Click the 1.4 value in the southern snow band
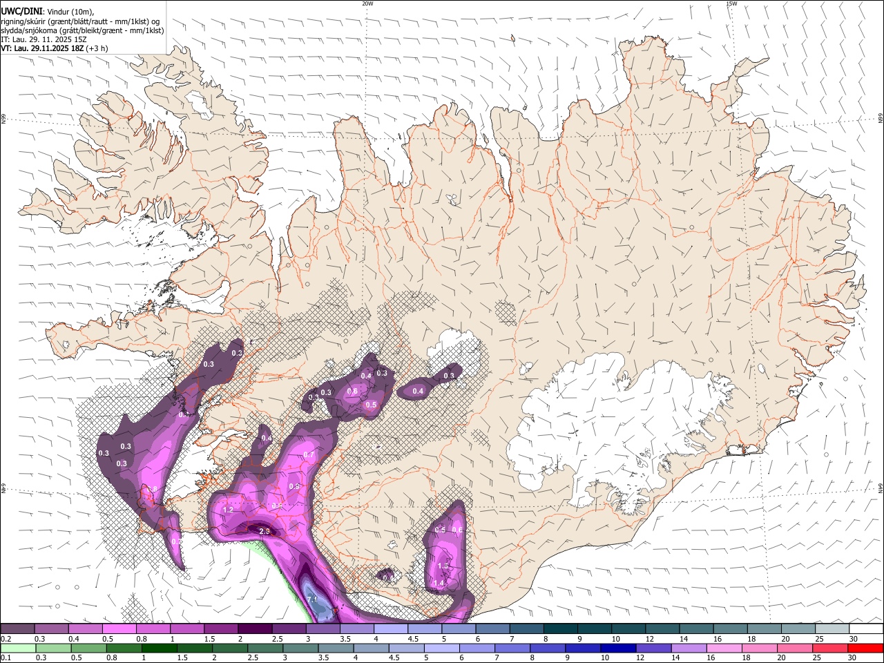Image resolution: width=884 pixels, height=663 pixels. point(439,583)
